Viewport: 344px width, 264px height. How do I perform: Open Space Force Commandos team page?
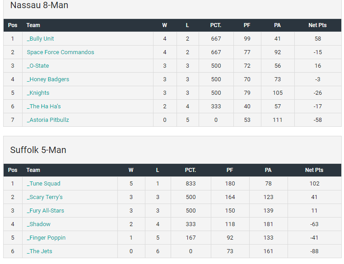pos(60,52)
